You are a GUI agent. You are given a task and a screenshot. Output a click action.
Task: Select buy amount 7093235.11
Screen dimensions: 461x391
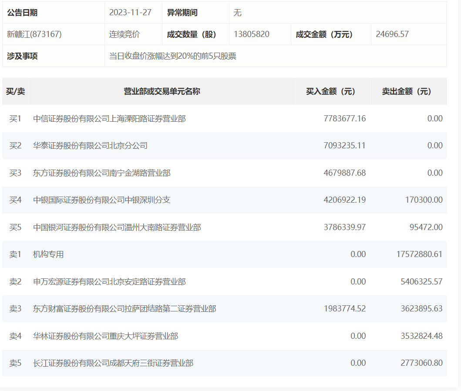(344, 145)
